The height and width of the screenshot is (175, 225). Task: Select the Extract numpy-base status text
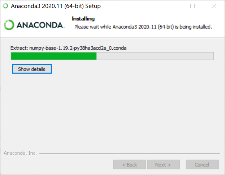coord(69,48)
